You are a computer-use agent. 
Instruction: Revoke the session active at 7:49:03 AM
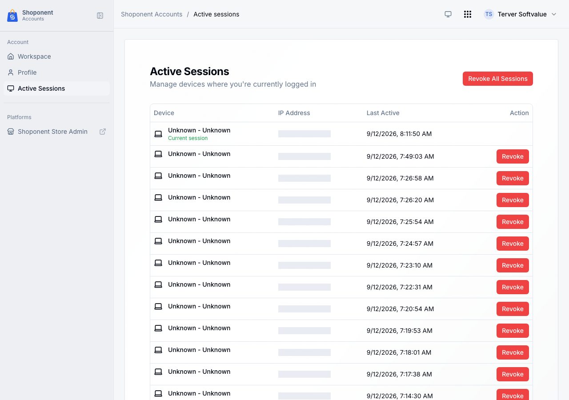click(513, 156)
